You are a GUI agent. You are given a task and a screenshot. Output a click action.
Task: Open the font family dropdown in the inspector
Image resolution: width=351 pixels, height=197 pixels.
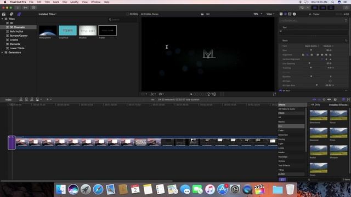click(x=312, y=46)
